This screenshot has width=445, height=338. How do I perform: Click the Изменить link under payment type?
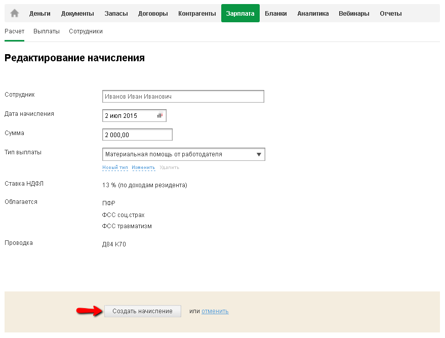(x=143, y=167)
